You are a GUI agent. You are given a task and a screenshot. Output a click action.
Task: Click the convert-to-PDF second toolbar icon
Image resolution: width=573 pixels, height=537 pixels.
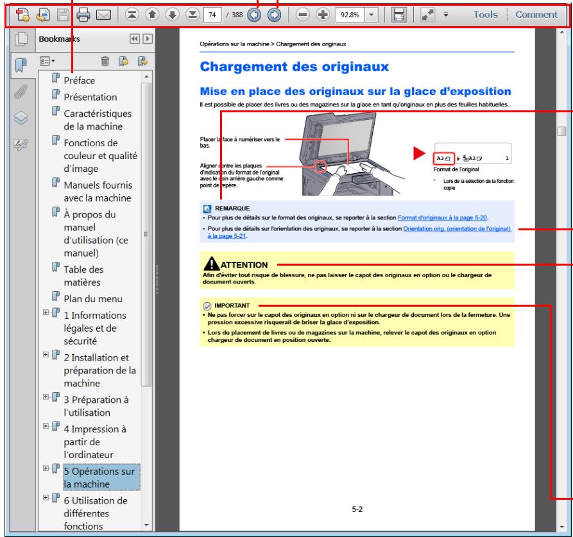43,15
